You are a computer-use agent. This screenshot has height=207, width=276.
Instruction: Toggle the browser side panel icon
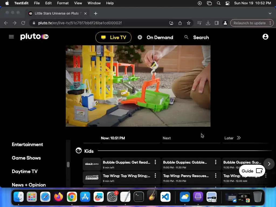(216, 23)
